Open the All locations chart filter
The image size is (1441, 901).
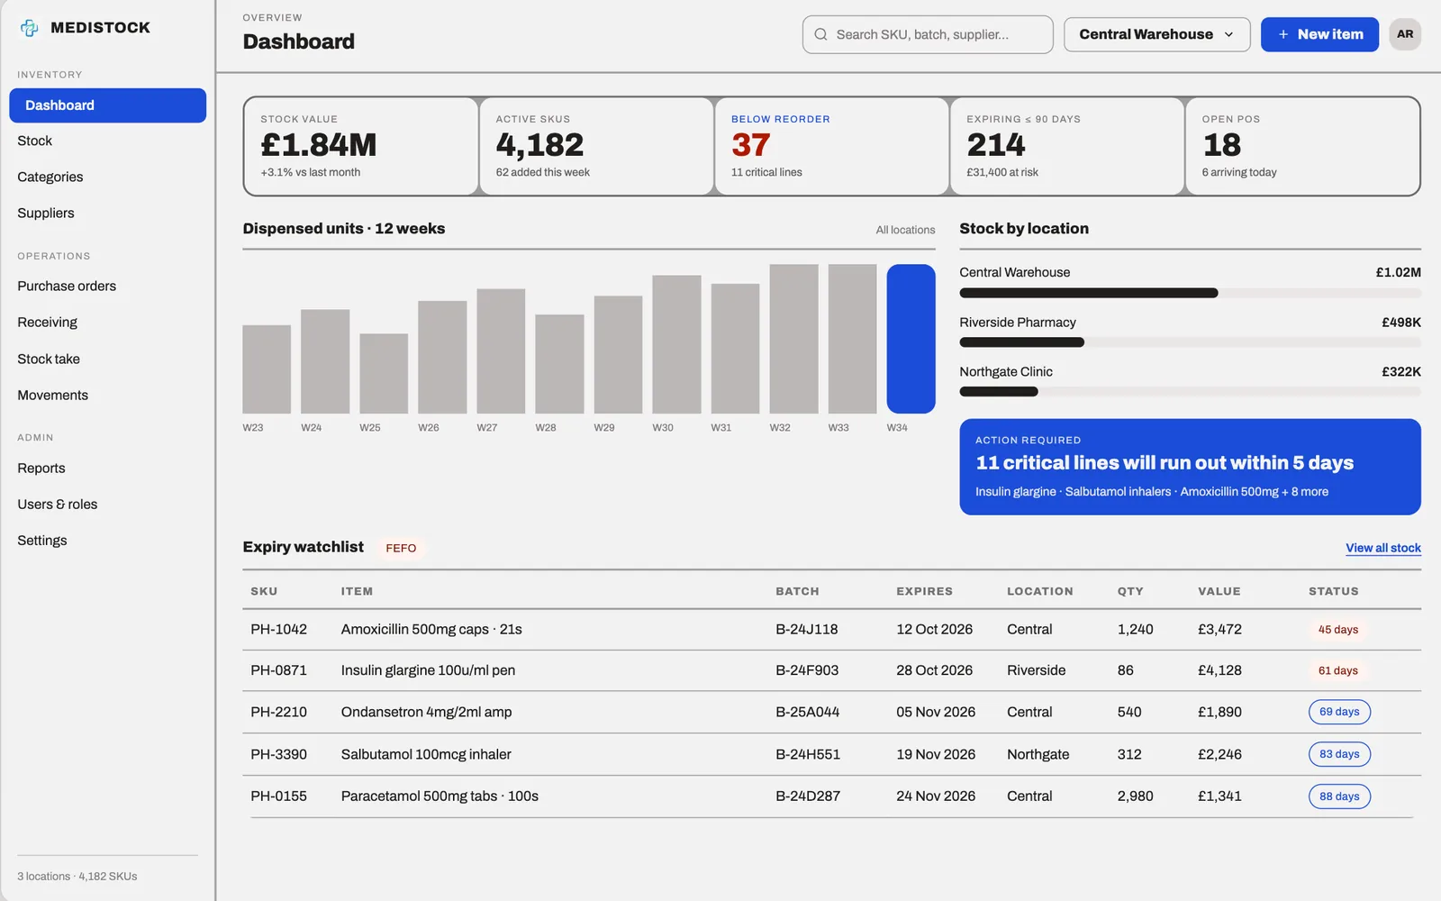905,230
